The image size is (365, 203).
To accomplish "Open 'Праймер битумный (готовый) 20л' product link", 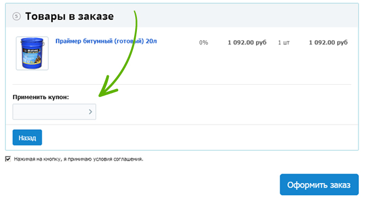I will coord(106,41).
